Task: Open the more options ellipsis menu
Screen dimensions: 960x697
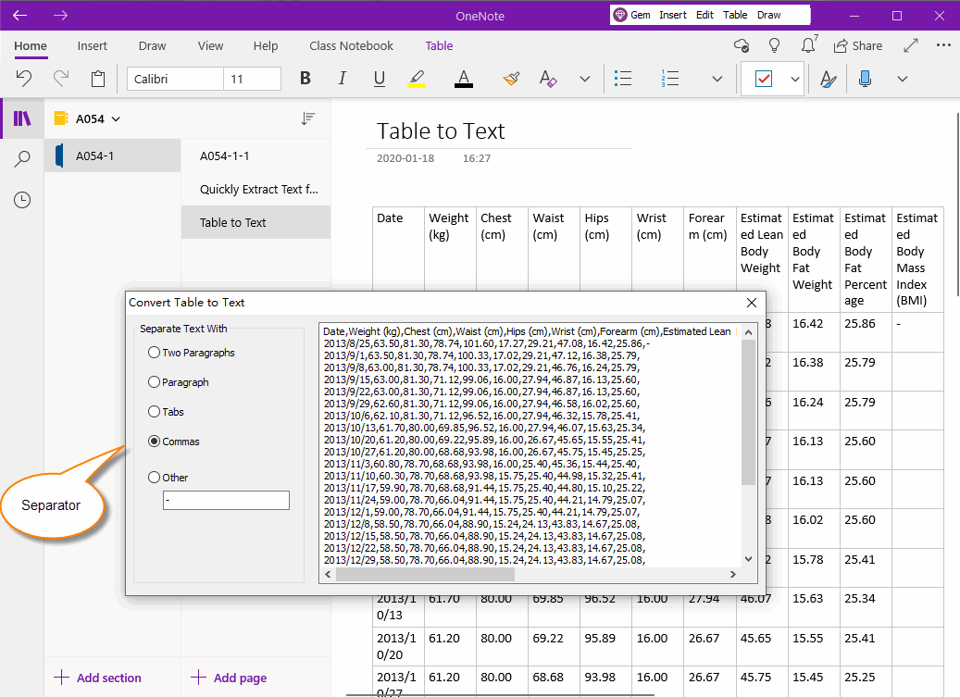Action: (x=943, y=45)
